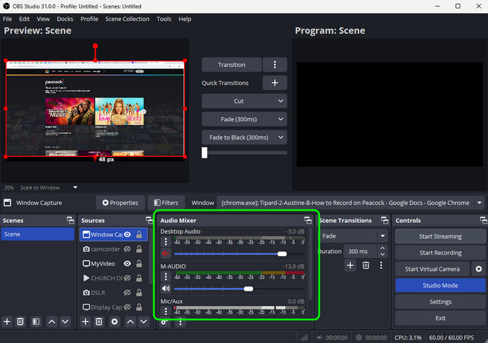The image size is (488, 343).
Task: Open Transition options three-dot button
Action: click(275, 65)
